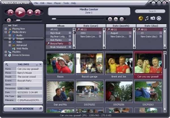Expand the Audio tree node
170x118 pixels.
pos(10,35)
